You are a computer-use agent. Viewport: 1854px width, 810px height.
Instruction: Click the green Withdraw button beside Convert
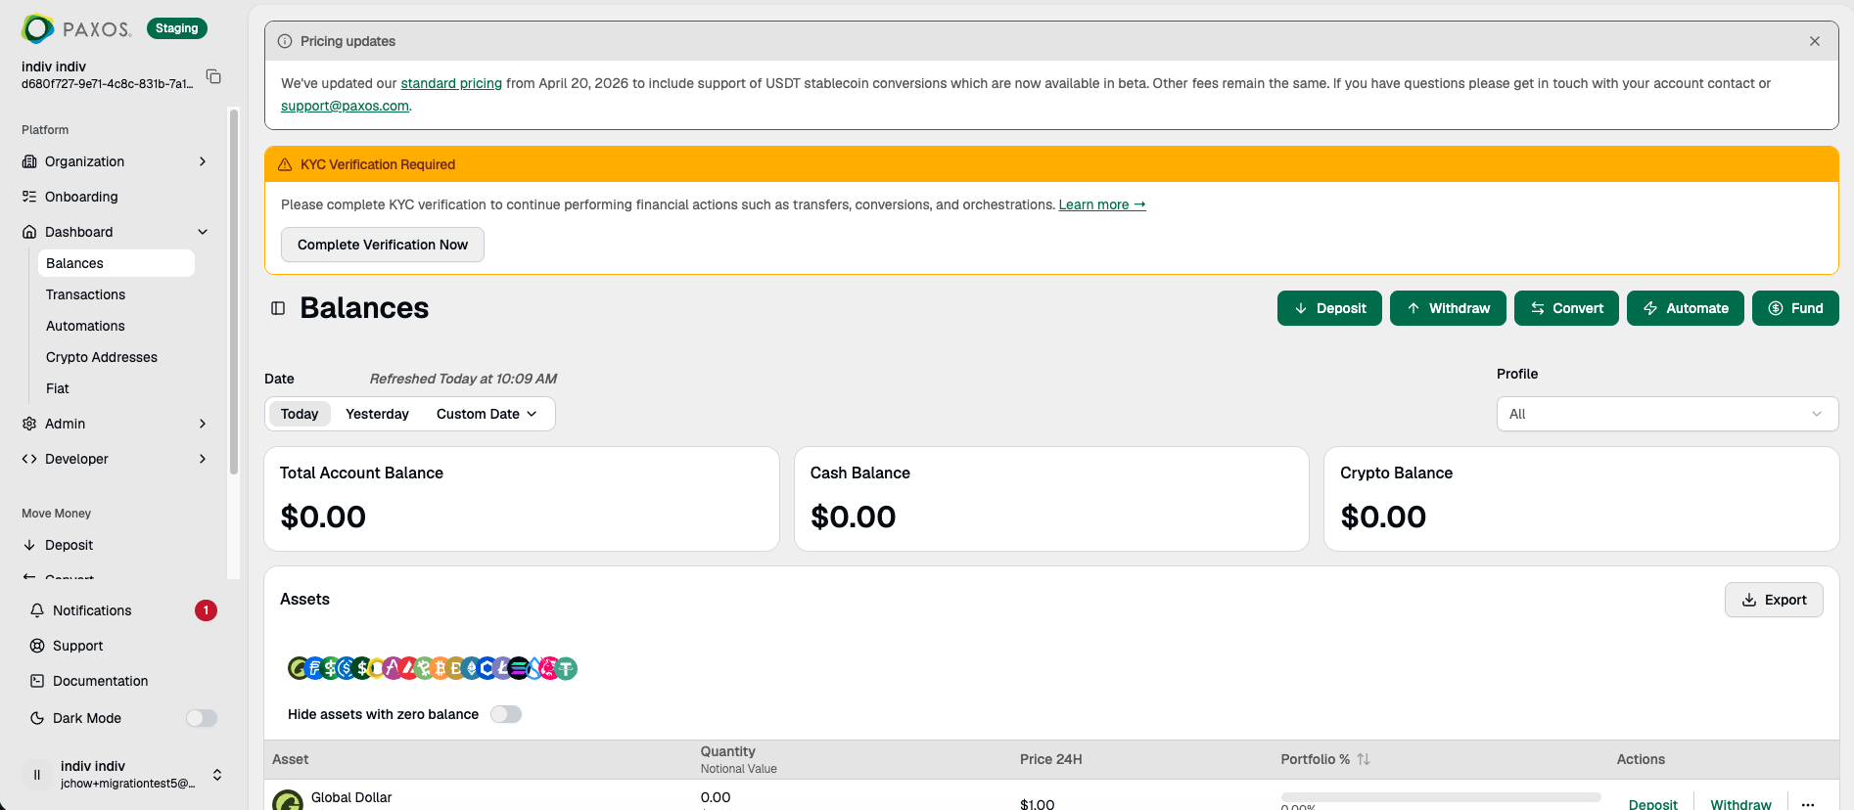1448,308
